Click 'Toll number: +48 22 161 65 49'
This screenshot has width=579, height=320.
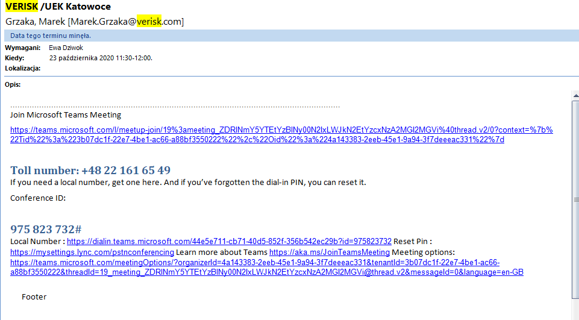pos(90,171)
